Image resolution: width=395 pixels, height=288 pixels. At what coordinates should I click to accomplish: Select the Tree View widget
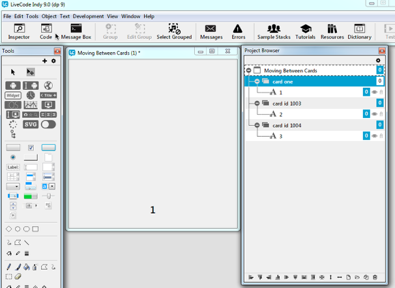pyautogui.click(x=13, y=134)
